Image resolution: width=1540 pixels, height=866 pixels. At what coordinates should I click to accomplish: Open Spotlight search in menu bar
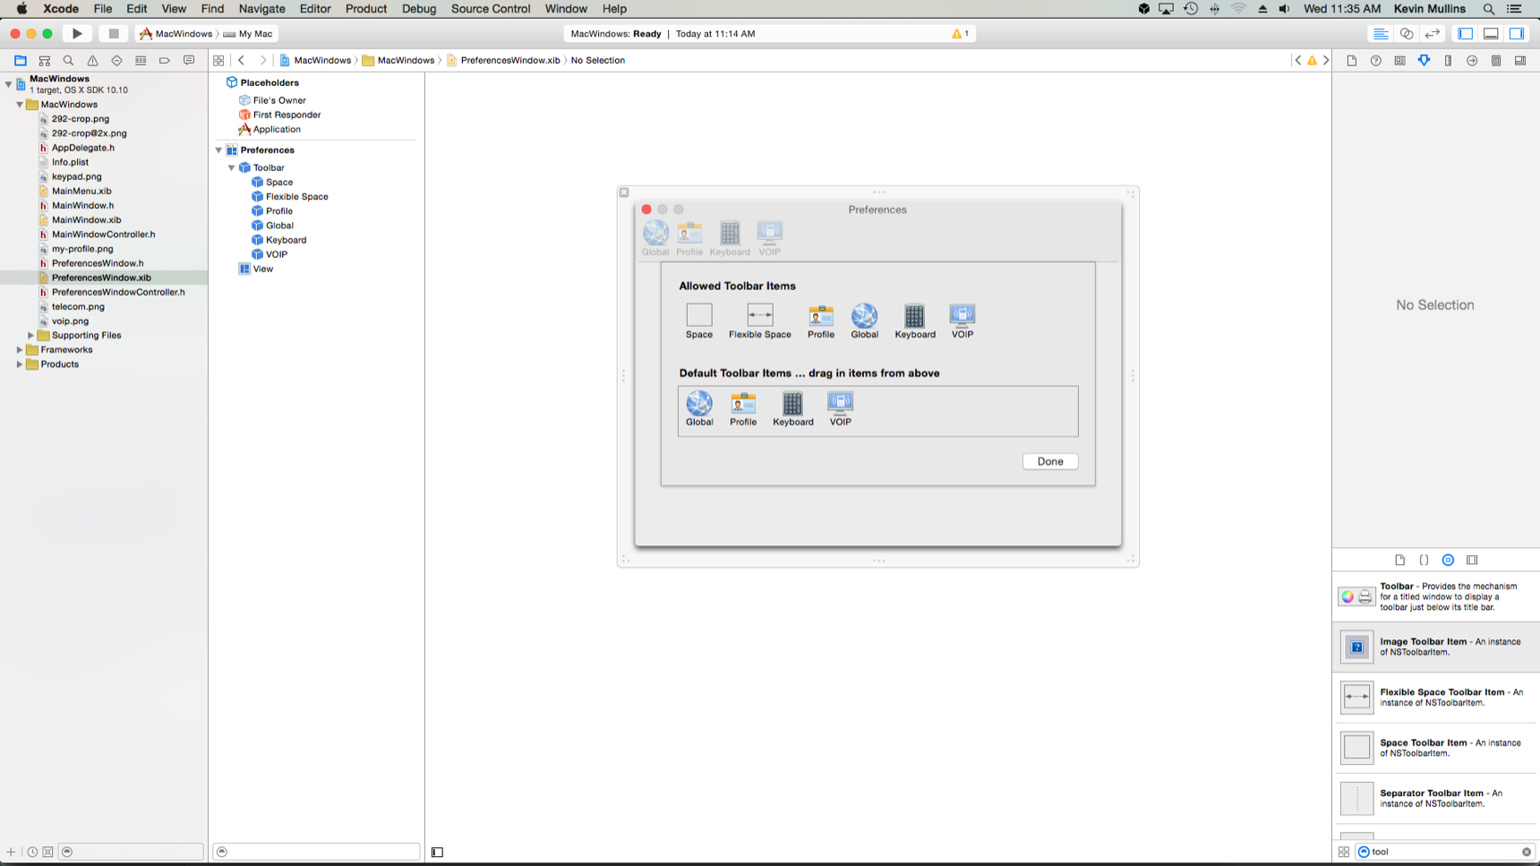pyautogui.click(x=1489, y=9)
